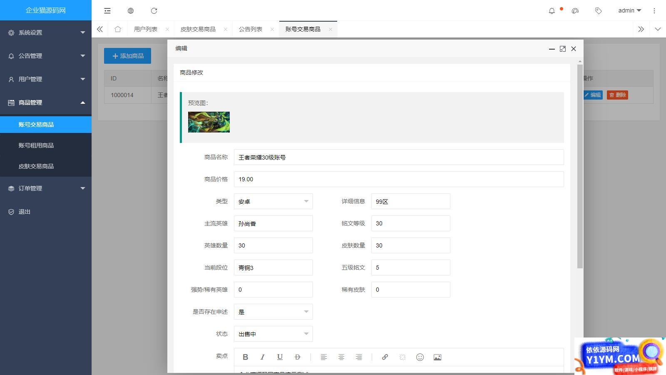Insert an emoji in the editor
The width and height of the screenshot is (666, 375).
(x=420, y=357)
